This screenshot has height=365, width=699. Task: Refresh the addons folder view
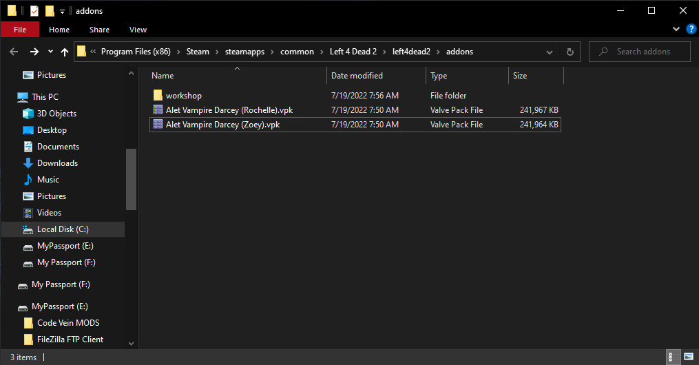(570, 52)
